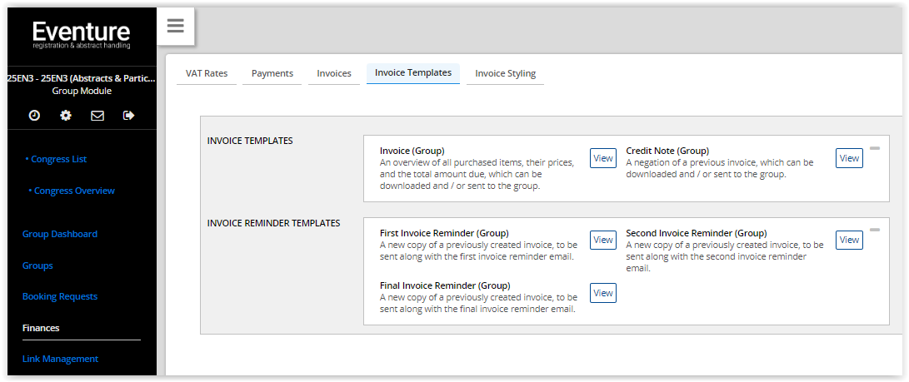View the Invoice (Group) template
Image resolution: width=909 pixels, height=382 pixels.
pyautogui.click(x=603, y=158)
